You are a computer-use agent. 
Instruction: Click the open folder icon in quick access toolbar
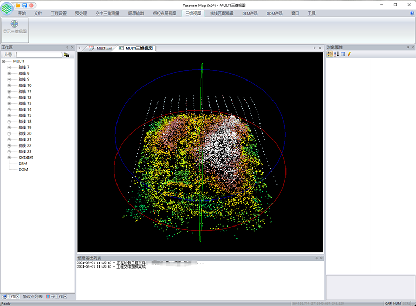[x=18, y=5]
